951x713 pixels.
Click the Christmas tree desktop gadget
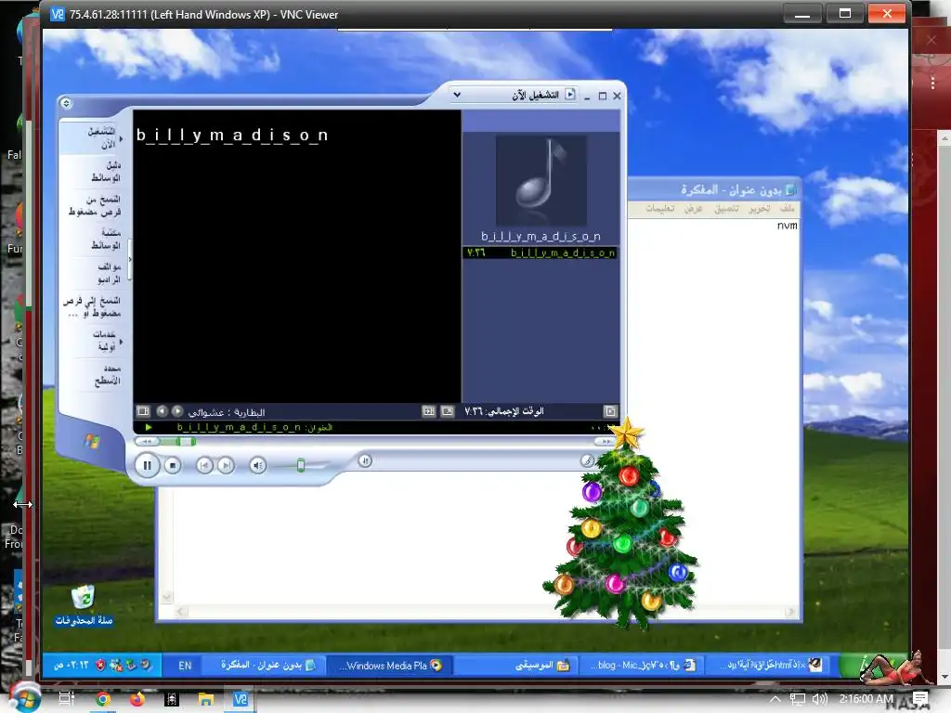click(x=623, y=525)
